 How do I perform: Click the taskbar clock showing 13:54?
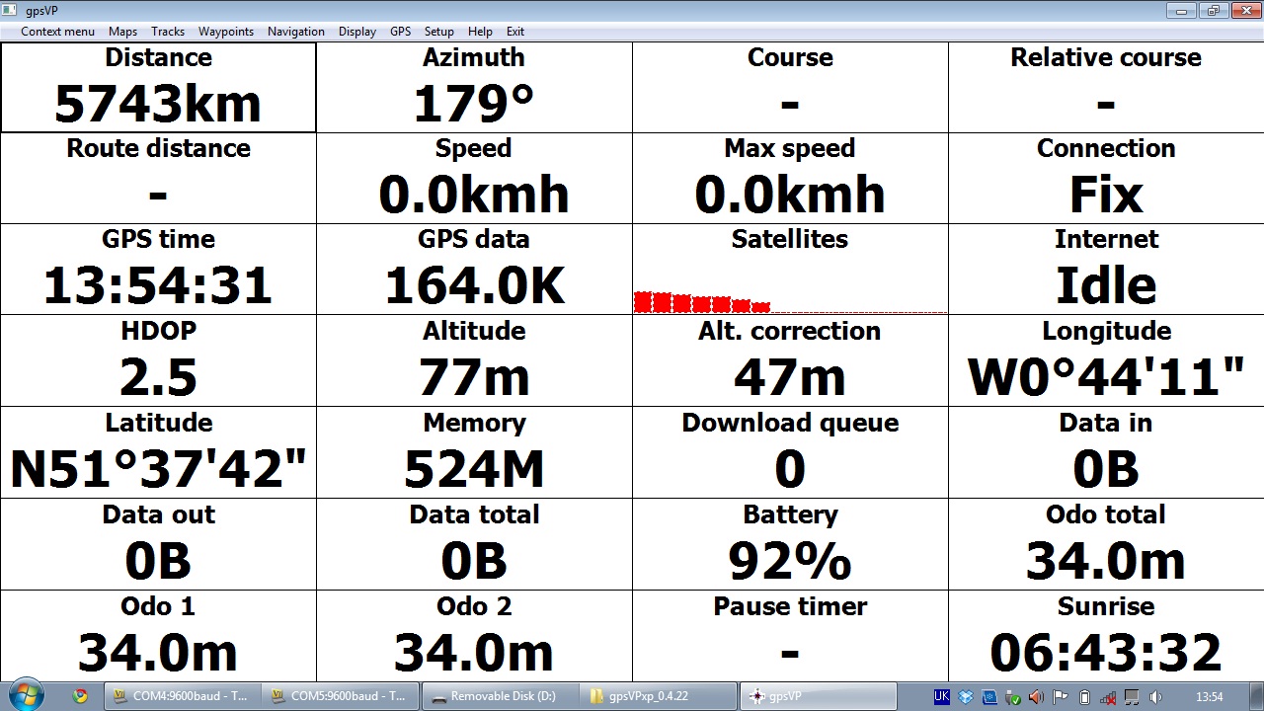1209,697
